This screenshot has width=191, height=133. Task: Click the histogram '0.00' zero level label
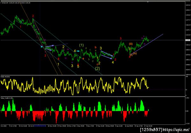coord(187,111)
